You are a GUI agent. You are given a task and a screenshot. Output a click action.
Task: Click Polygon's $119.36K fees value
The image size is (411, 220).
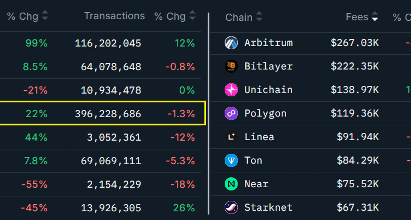click(x=355, y=114)
